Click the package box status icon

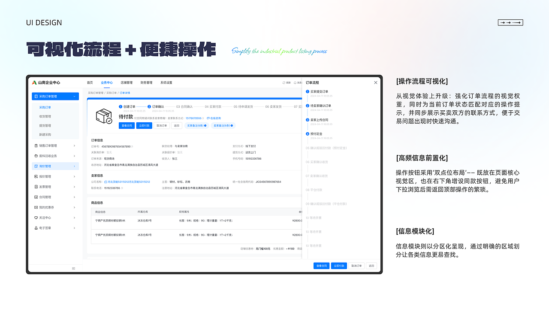[x=103, y=116]
